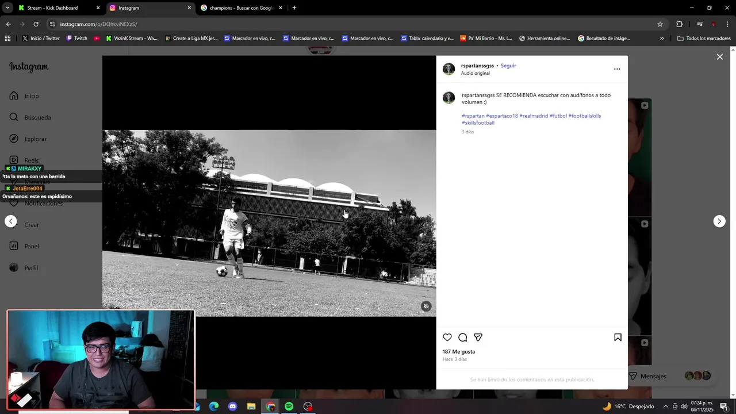Image resolution: width=736 pixels, height=414 pixels.
Task: Open hashtag #footballskills
Action: [x=585, y=116]
